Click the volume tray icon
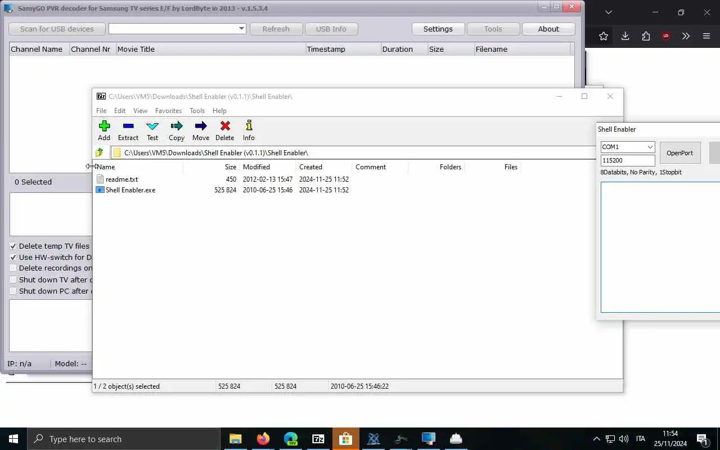The height and width of the screenshot is (450, 720). tap(624, 439)
